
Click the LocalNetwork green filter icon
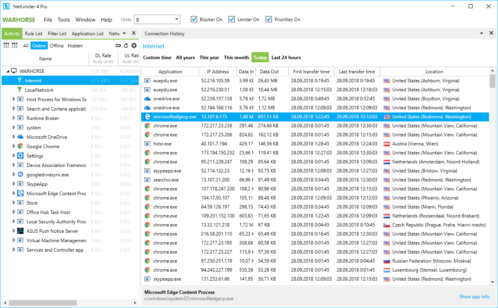(20, 90)
